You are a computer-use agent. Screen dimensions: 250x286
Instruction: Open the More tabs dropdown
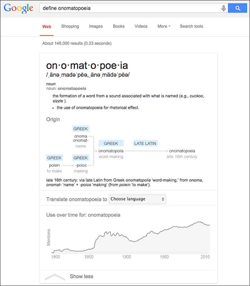[163, 26]
